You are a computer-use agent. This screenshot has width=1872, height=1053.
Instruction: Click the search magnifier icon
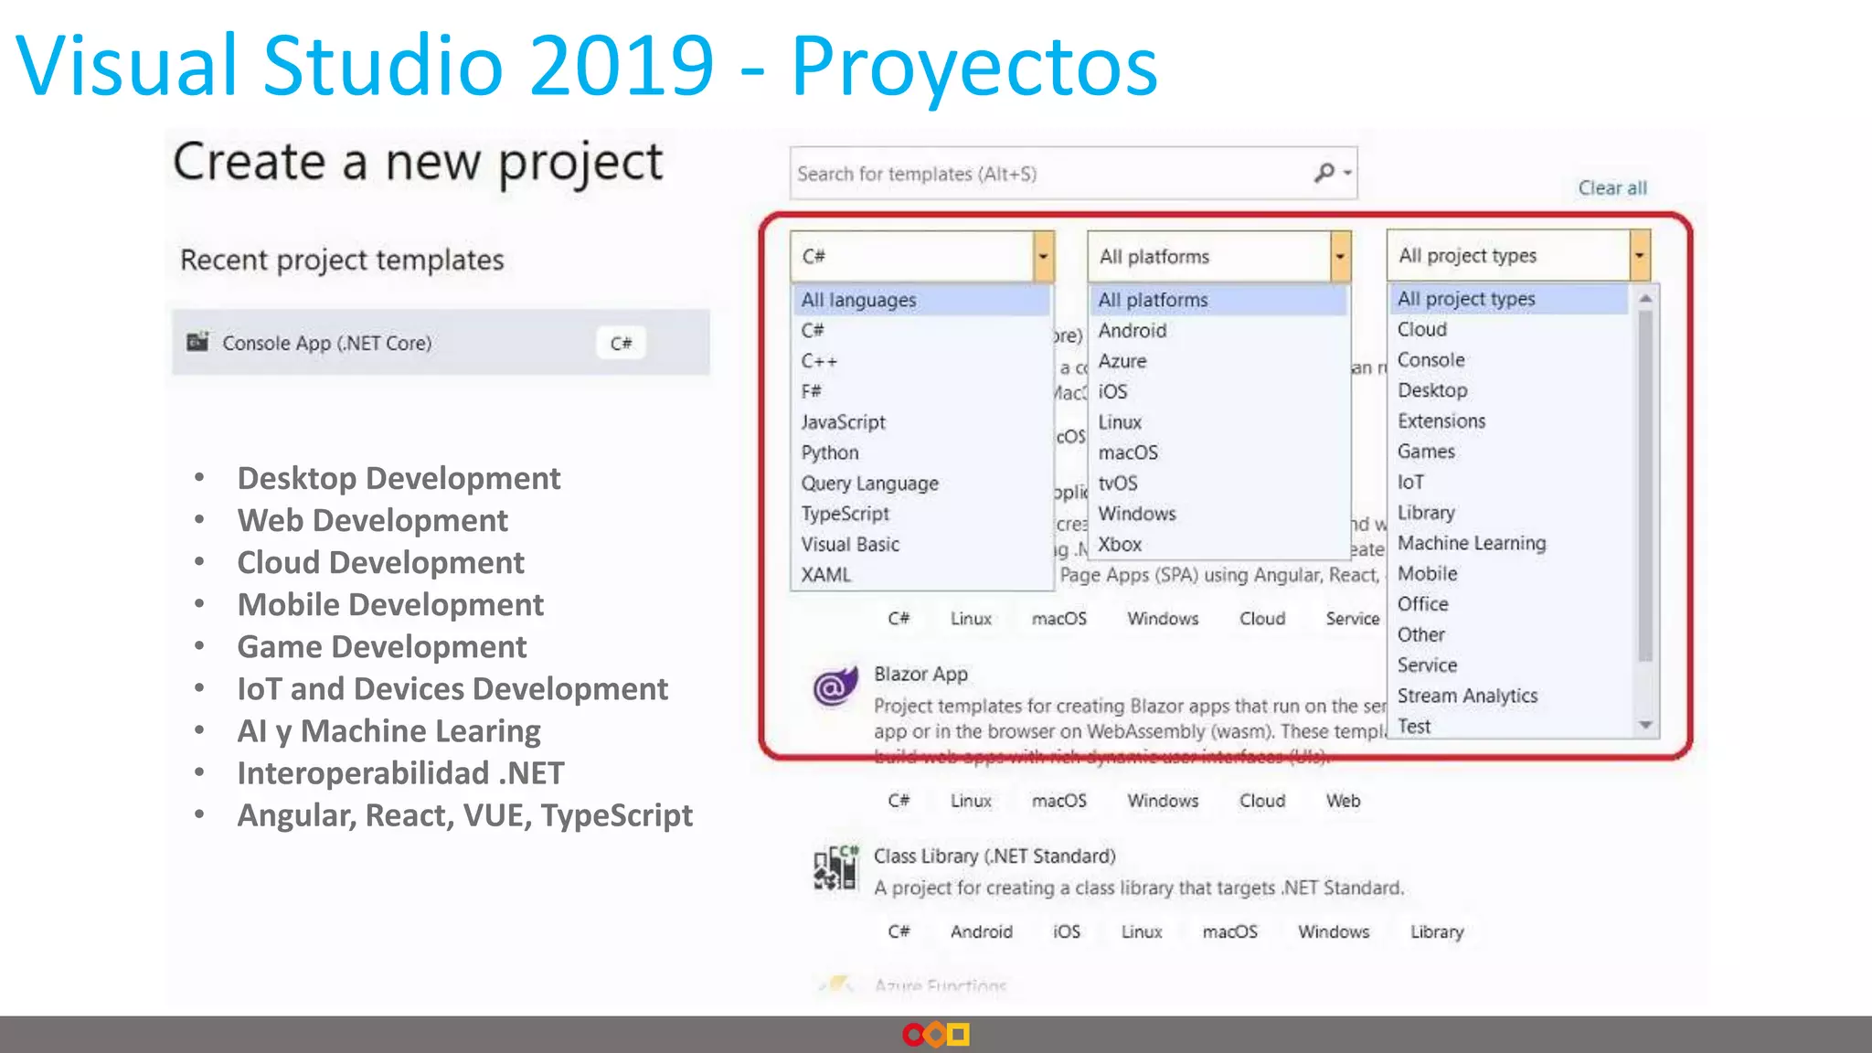point(1324,172)
